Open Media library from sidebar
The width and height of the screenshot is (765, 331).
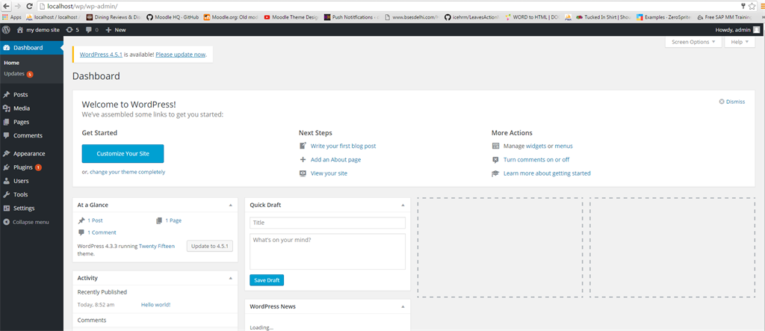31,108
